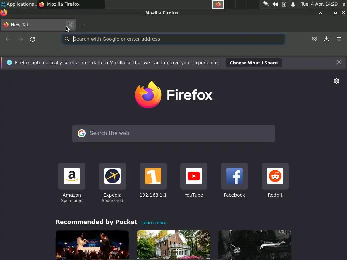Close the New Tab tab
This screenshot has width=347, height=260.
(70, 25)
